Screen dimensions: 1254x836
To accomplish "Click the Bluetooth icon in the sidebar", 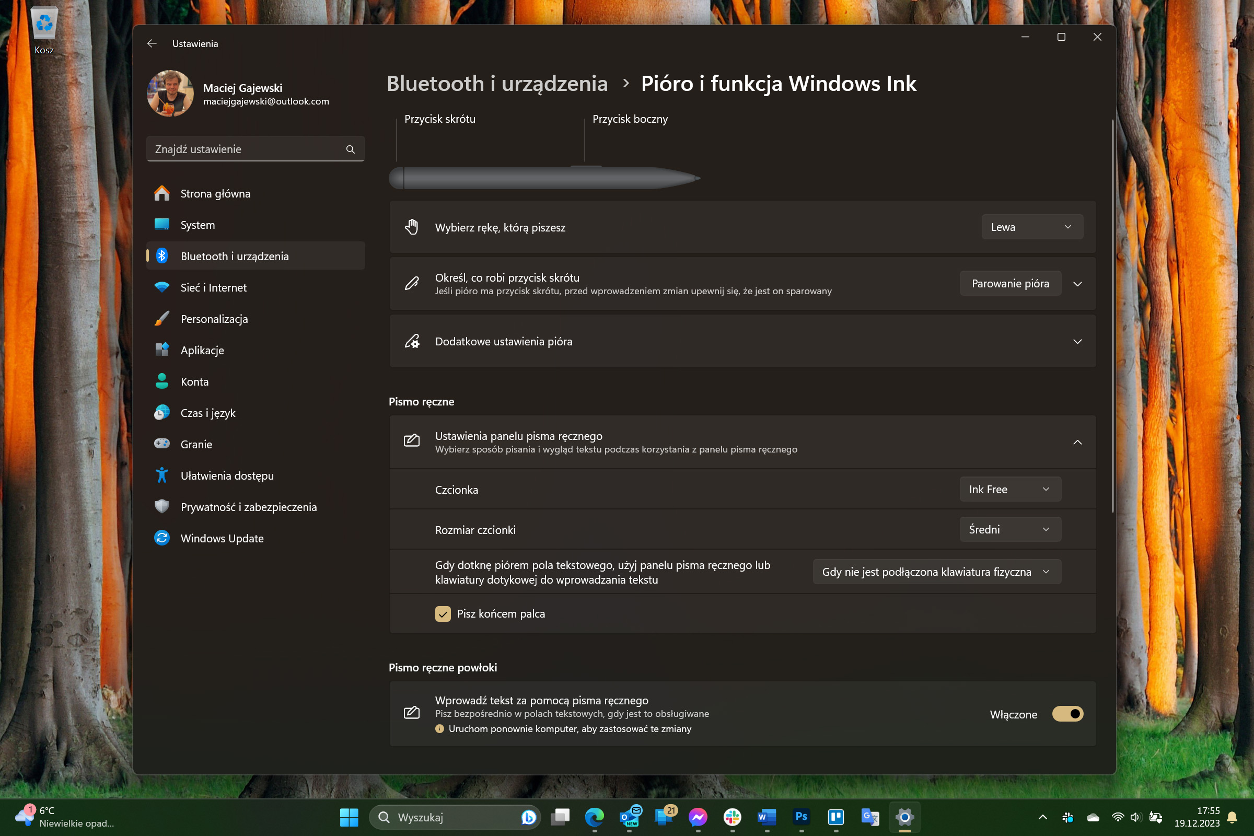I will (x=161, y=256).
